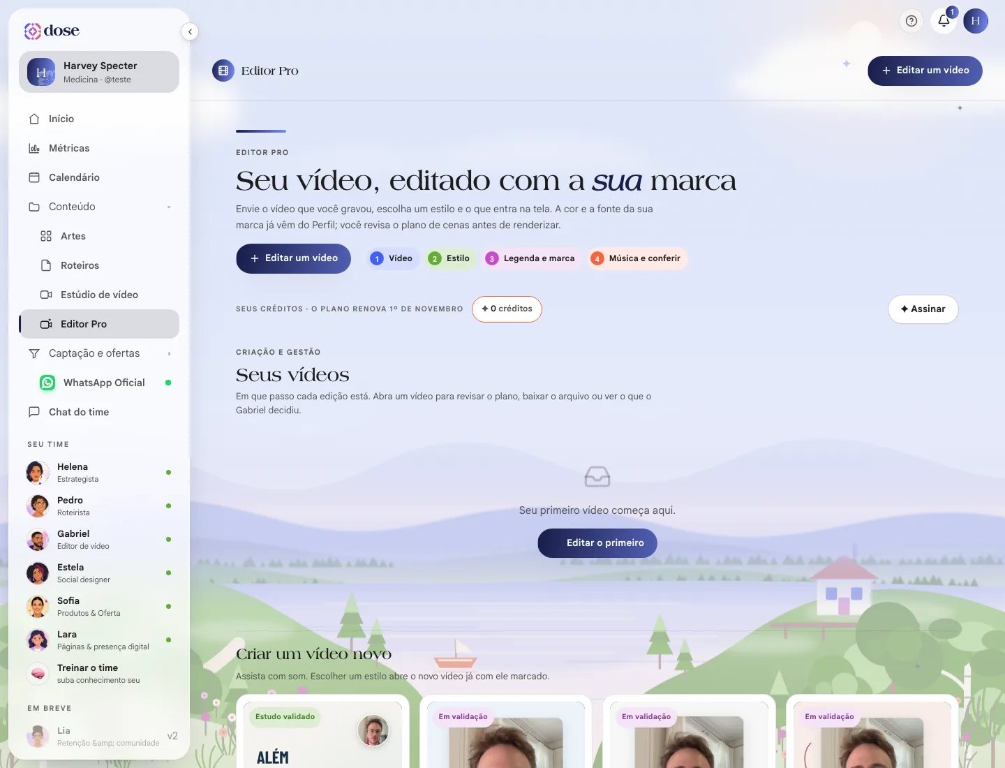
Task: Open Métricas page
Action: tap(99, 148)
